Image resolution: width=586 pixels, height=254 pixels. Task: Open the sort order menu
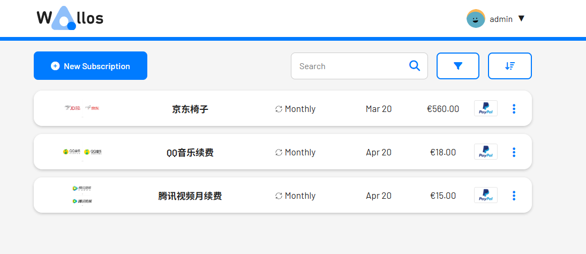(509, 66)
